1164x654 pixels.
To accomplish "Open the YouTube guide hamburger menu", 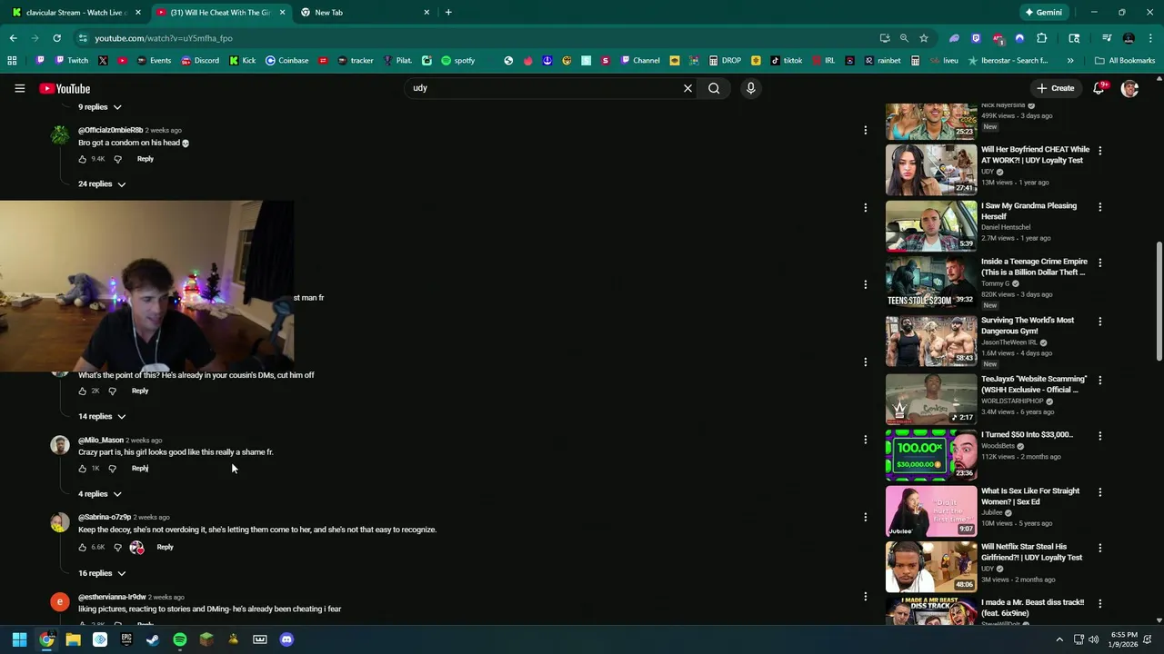I will (x=19, y=88).
